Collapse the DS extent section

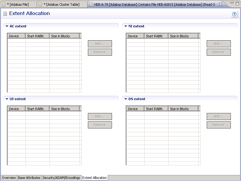point(125,99)
